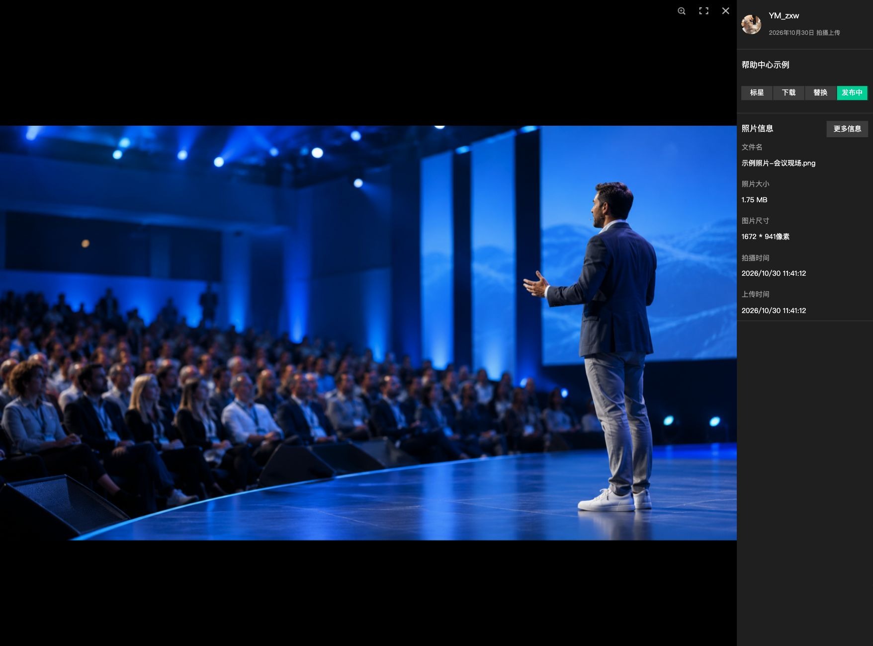Click the conference photo preview
Image resolution: width=873 pixels, height=646 pixels.
[368, 332]
